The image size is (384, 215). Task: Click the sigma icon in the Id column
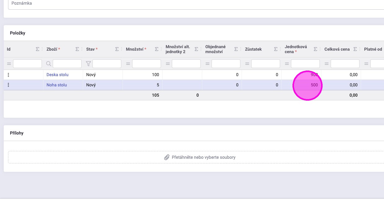(x=38, y=49)
